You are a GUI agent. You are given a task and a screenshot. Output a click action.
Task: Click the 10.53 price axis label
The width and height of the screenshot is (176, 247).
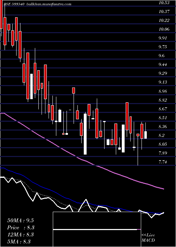tap(164, 3)
